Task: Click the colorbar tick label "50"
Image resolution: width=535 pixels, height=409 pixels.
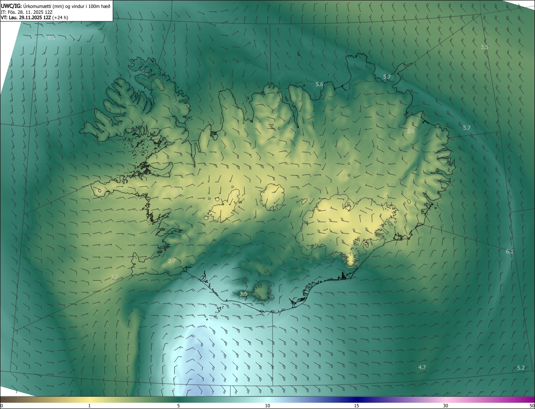Action: 532,406
